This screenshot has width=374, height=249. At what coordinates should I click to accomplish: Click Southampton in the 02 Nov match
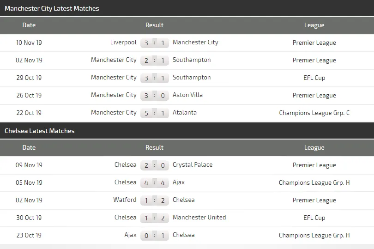click(192, 60)
